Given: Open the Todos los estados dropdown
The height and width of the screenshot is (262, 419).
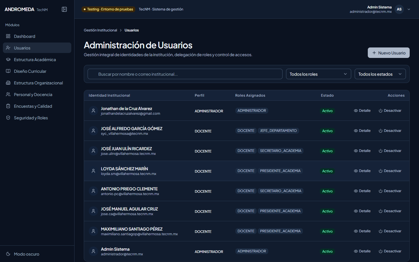Looking at the screenshot, I should (x=380, y=74).
